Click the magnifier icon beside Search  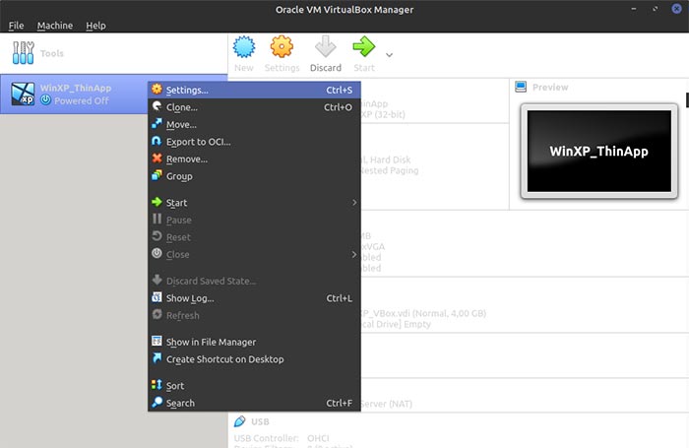[157, 403]
